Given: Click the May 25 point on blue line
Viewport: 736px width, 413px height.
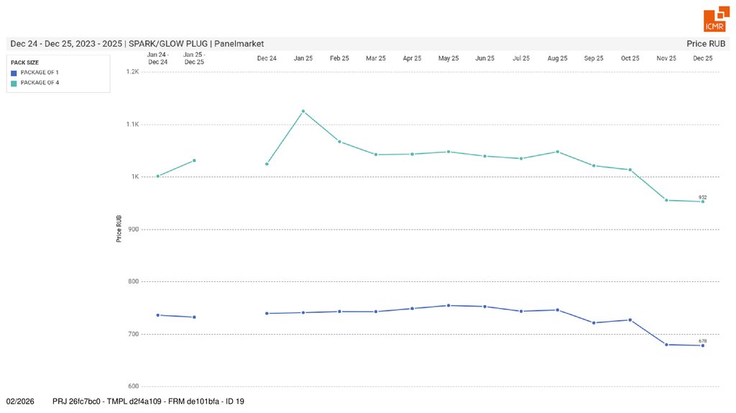Looking at the screenshot, I should coord(448,305).
